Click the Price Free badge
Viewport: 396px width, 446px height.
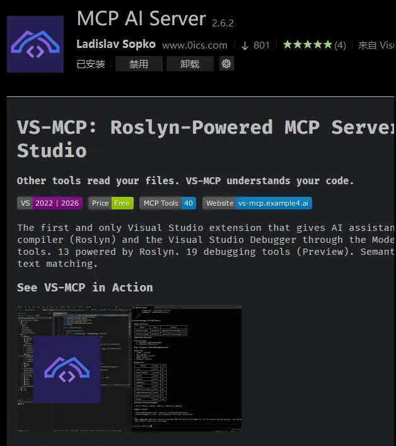click(x=110, y=203)
